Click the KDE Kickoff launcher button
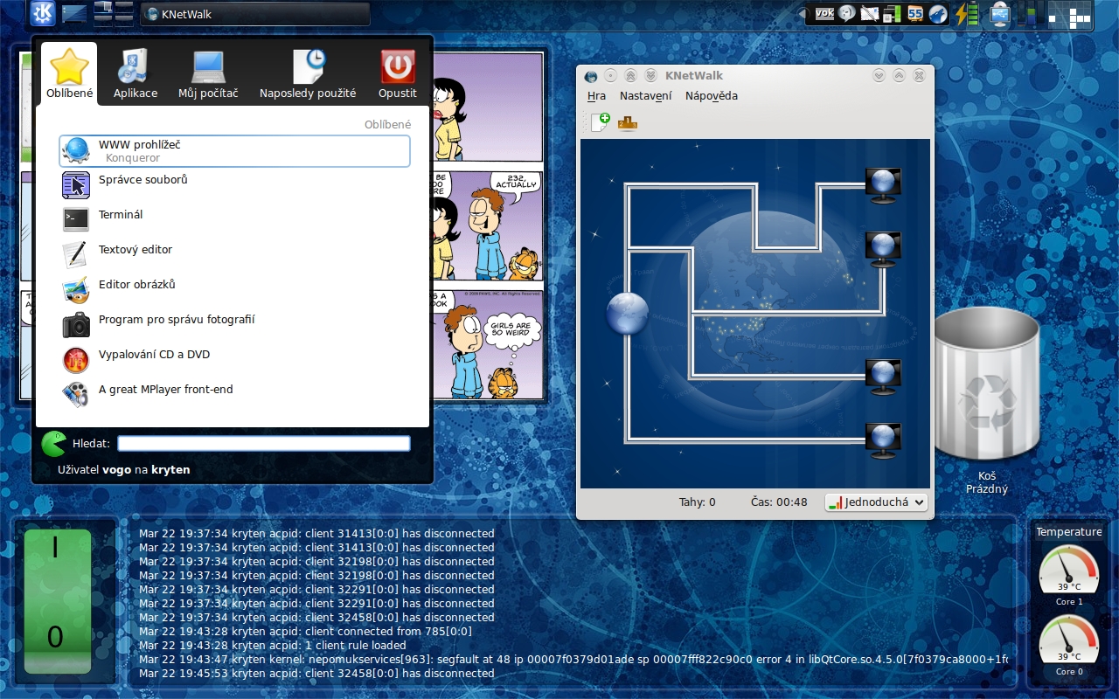This screenshot has width=1119, height=699. point(43,13)
